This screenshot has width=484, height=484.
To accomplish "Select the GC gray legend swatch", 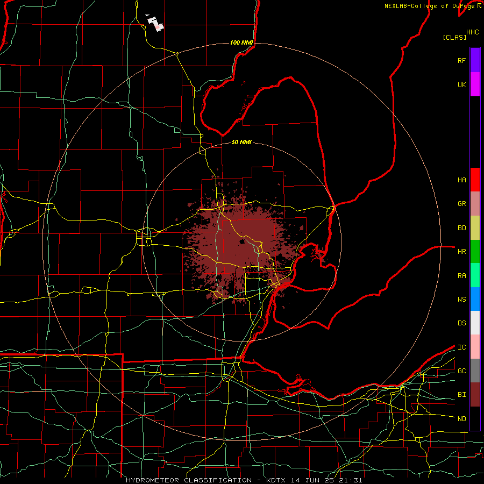I will [x=475, y=371].
